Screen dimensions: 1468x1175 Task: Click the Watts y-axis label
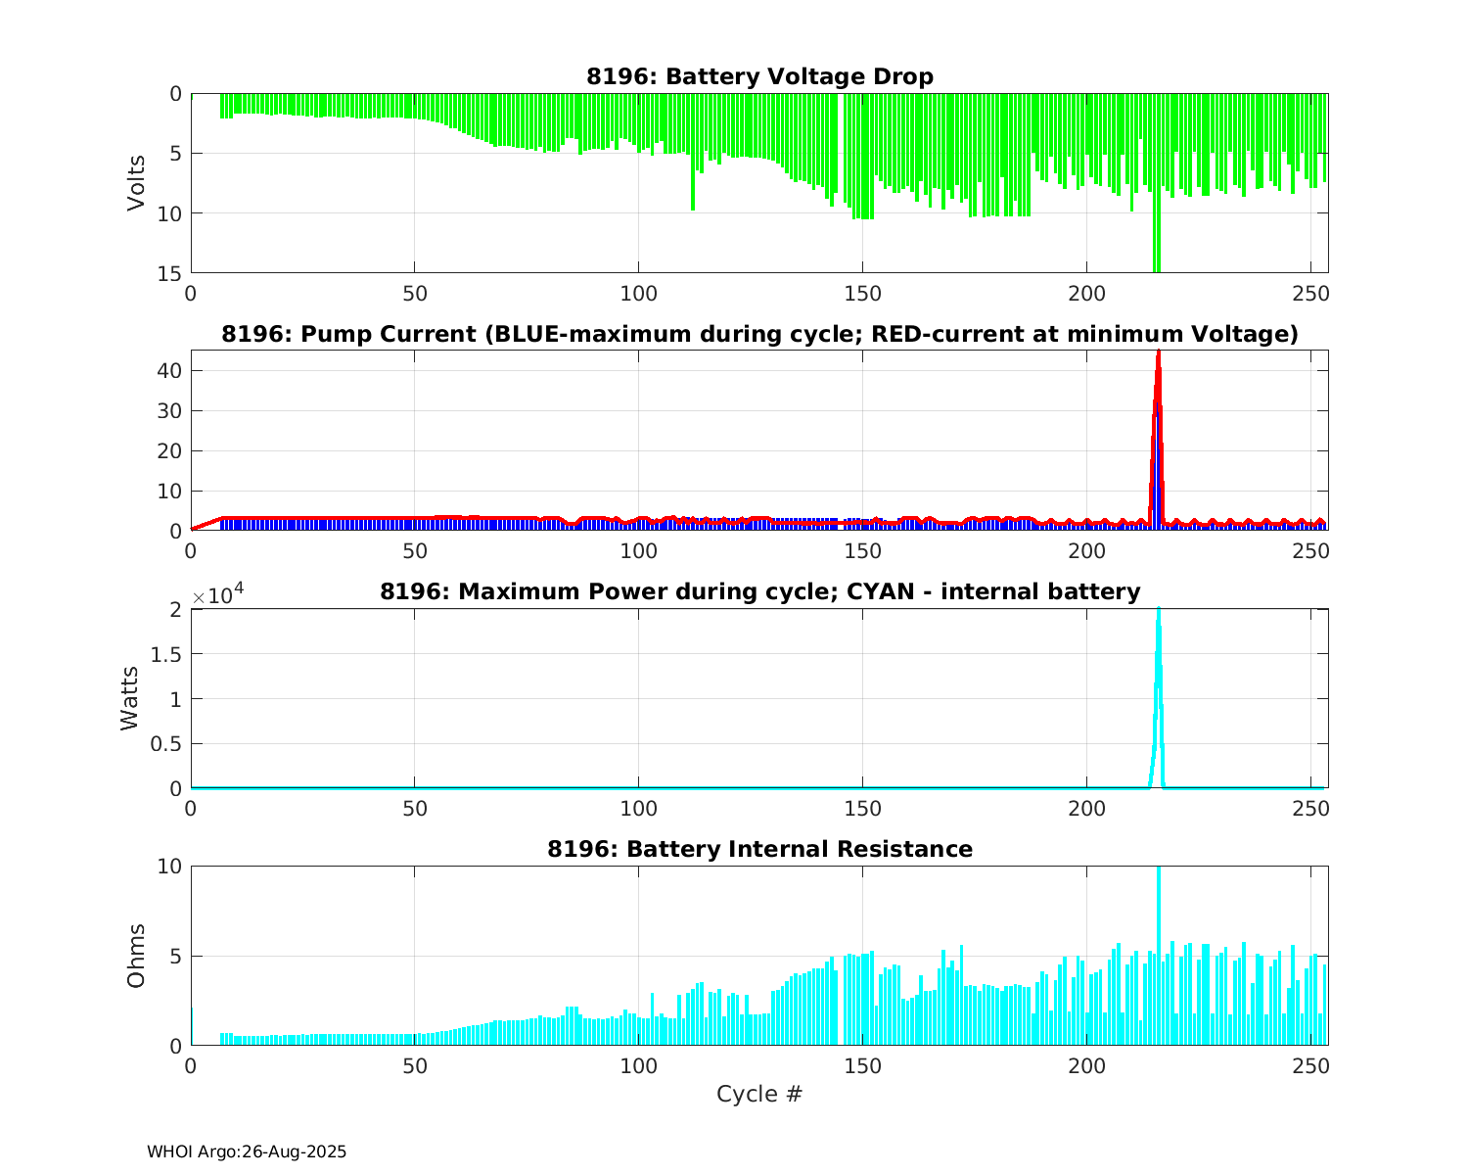tap(129, 698)
